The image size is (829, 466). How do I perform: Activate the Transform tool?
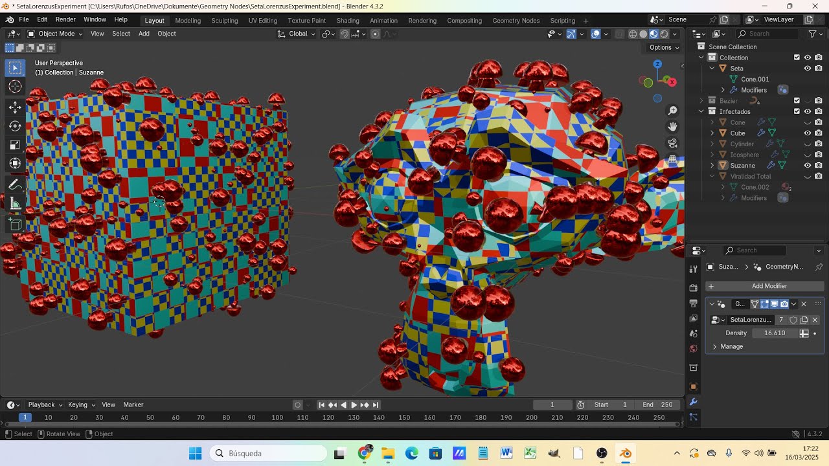click(x=16, y=163)
